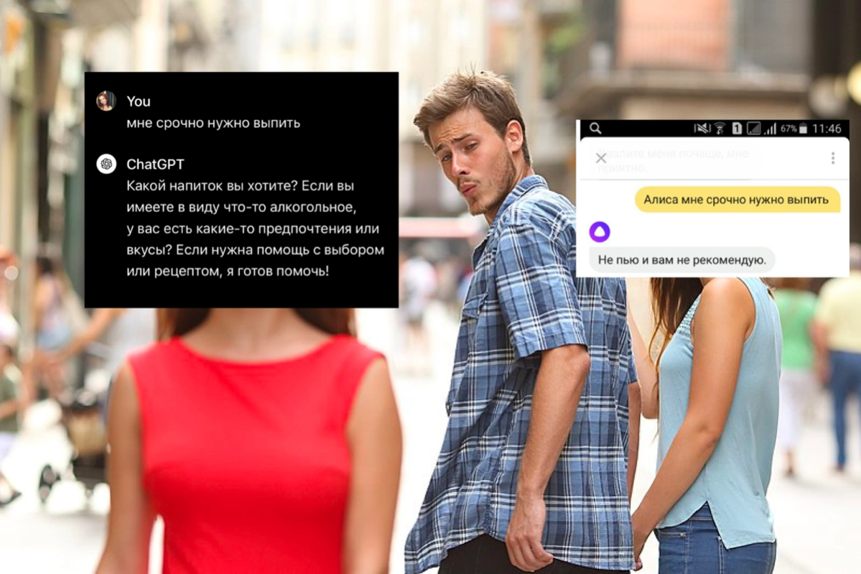Tap the muted vibrate icon in status bar
861x574 pixels.
click(x=702, y=129)
